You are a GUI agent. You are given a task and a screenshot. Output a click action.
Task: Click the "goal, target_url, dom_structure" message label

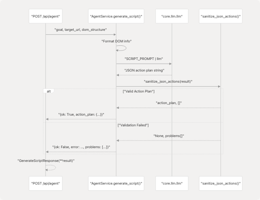click(80, 30)
